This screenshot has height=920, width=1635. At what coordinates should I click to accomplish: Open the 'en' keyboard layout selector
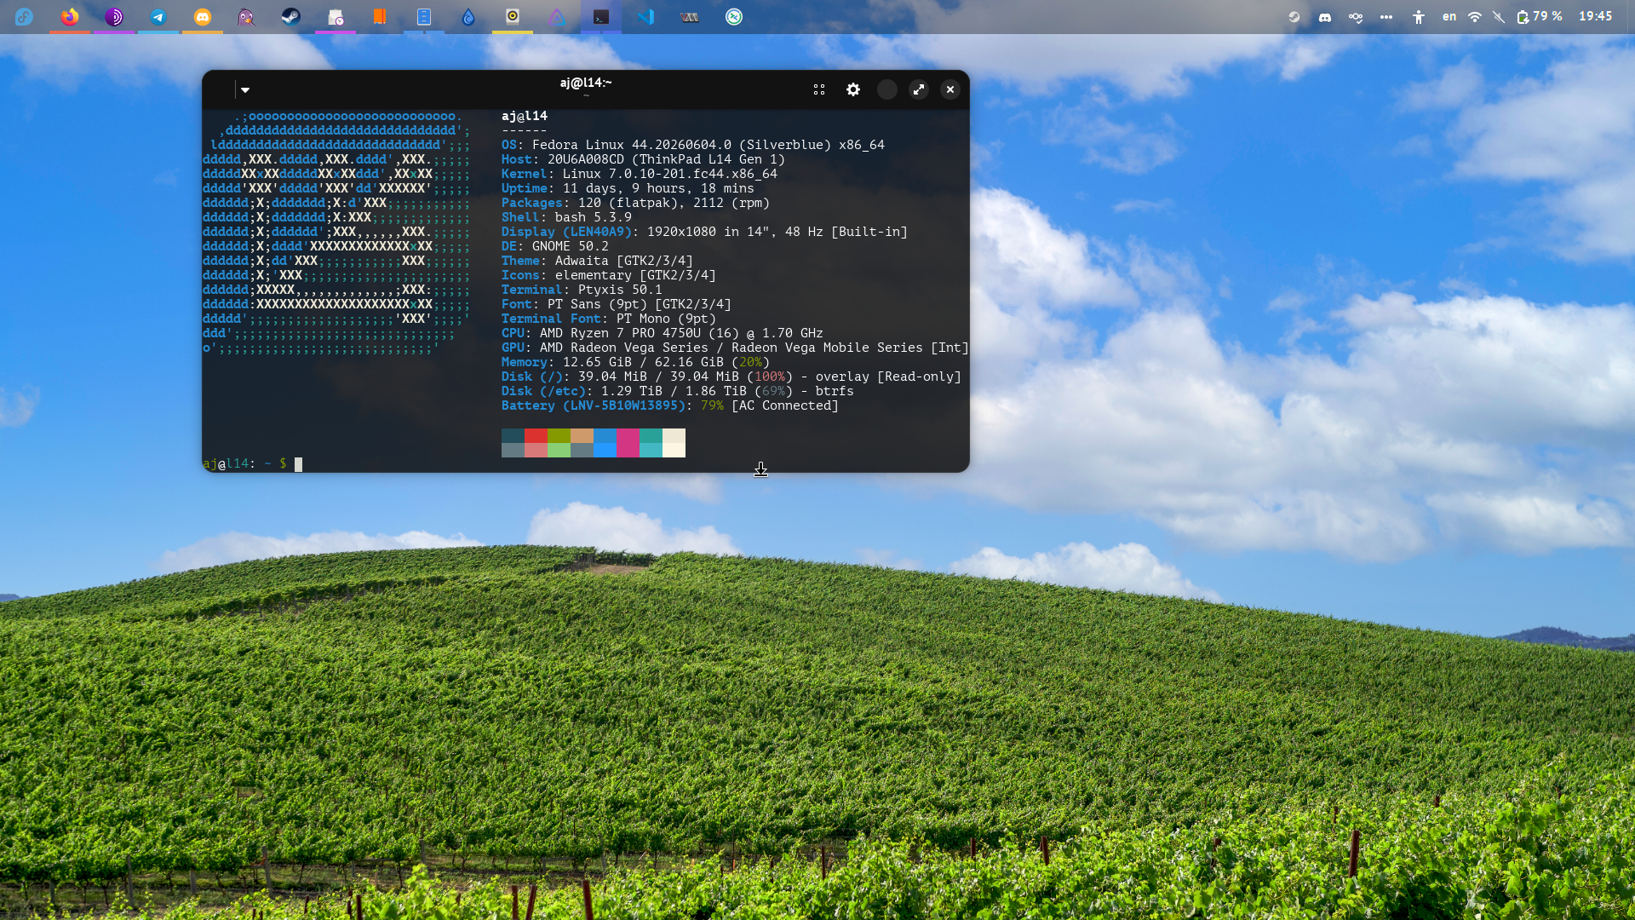click(1449, 17)
